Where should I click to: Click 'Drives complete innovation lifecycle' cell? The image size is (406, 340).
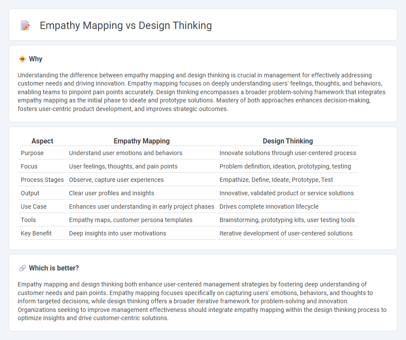[x=269, y=207]
